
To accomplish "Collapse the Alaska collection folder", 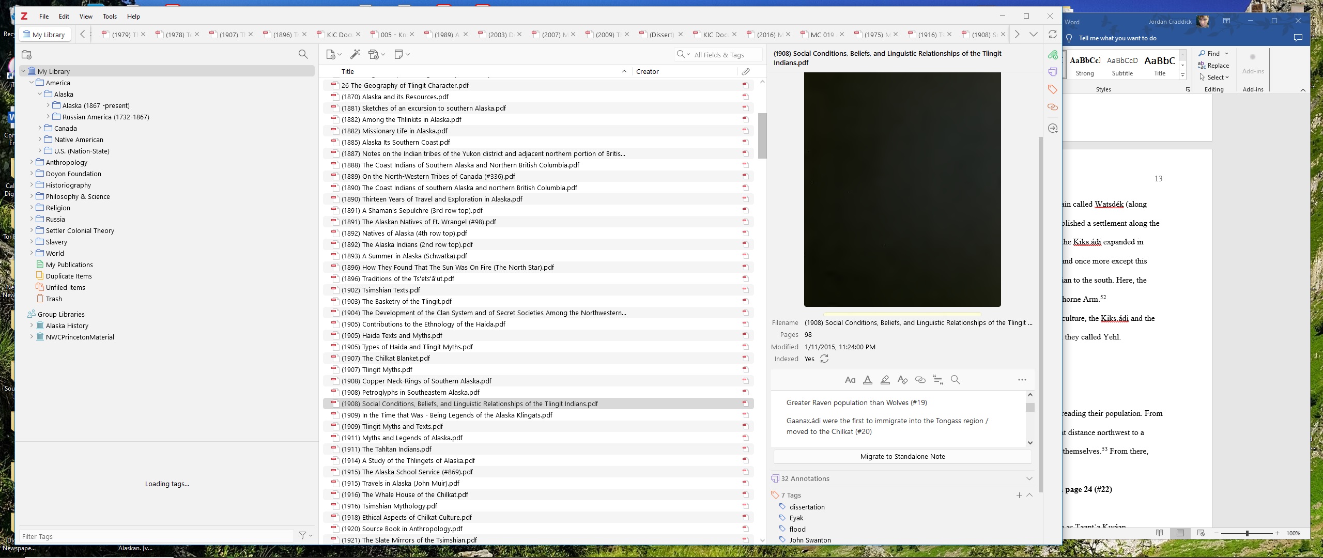I will [40, 94].
